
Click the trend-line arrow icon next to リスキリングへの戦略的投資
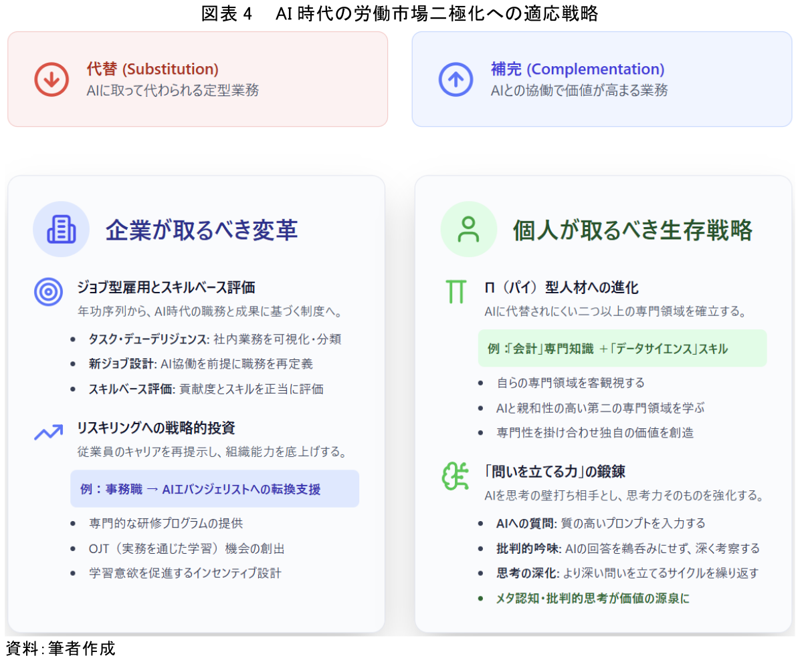click(48, 432)
